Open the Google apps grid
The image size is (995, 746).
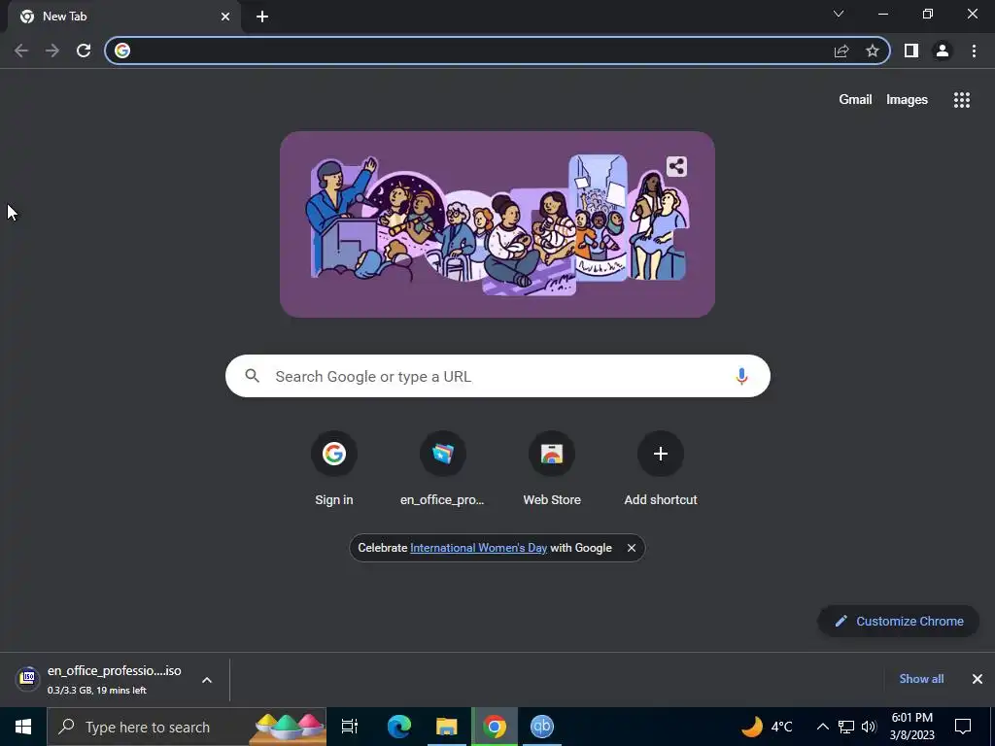coord(962,100)
